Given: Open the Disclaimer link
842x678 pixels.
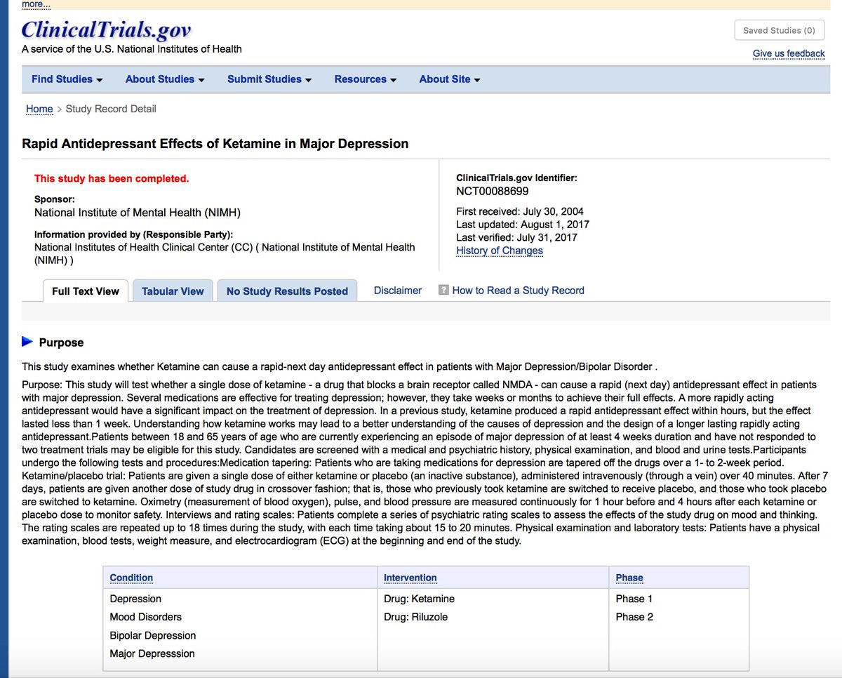Looking at the screenshot, I should (x=398, y=290).
